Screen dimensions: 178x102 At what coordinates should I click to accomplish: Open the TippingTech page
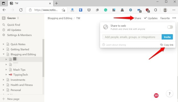click(x=20, y=75)
